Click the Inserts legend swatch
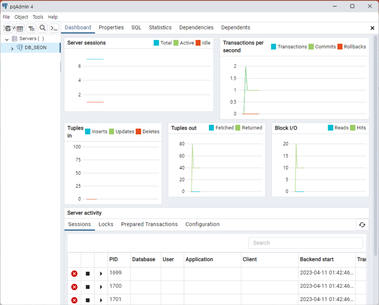Image resolution: width=379 pixels, height=305 pixels. (88, 132)
